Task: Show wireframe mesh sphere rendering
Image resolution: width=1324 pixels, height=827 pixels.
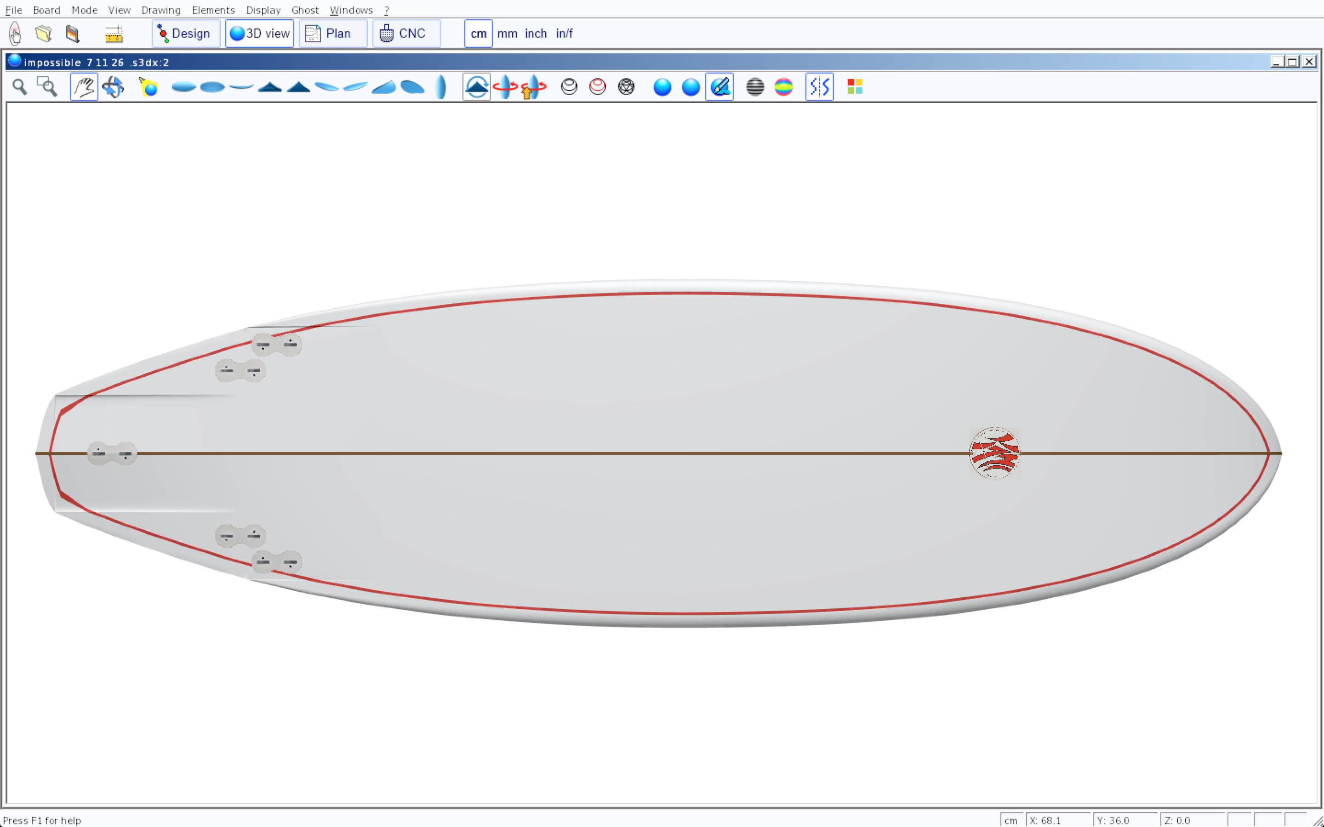Action: [x=626, y=87]
